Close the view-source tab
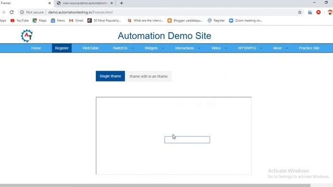The width and height of the screenshot is (333, 187). (112, 3)
